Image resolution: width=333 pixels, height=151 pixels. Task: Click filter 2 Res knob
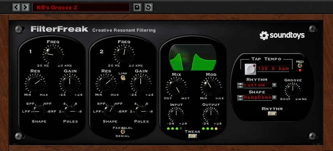[x=106, y=83]
